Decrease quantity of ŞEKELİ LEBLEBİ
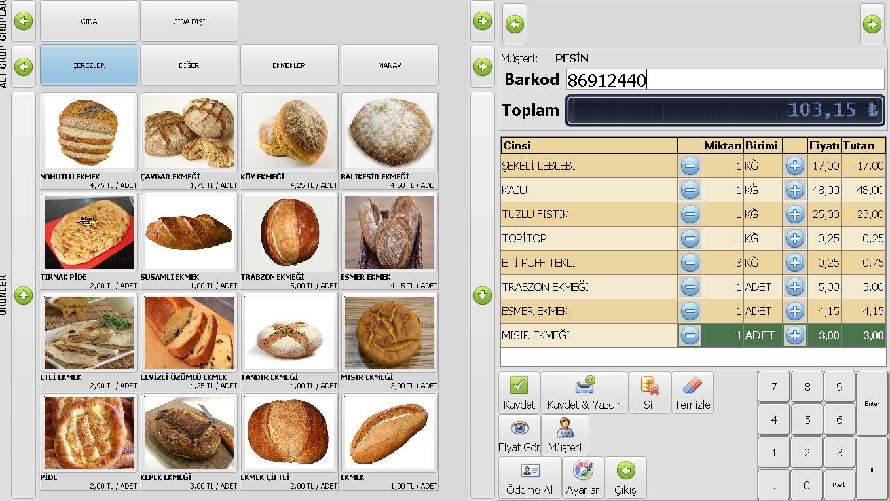890x501 pixels. pos(690,166)
